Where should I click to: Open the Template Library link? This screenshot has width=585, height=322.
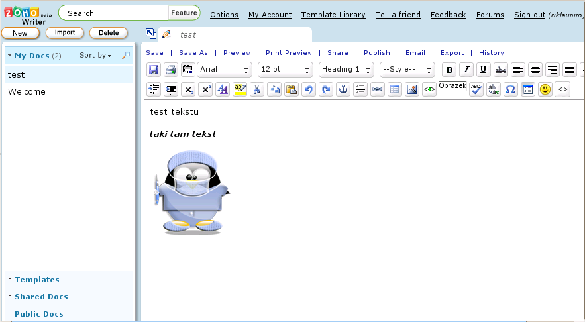click(333, 15)
